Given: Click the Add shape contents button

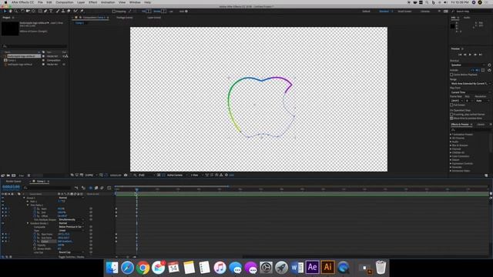Looking at the screenshot, I should click(186, 12).
